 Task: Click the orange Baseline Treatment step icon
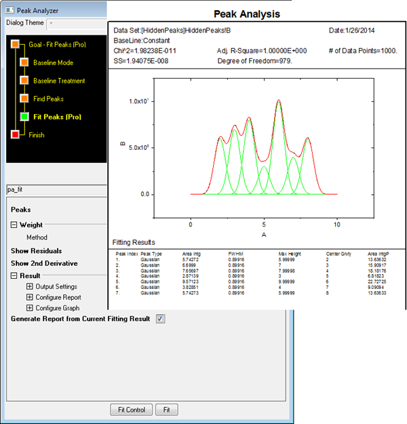[24, 81]
